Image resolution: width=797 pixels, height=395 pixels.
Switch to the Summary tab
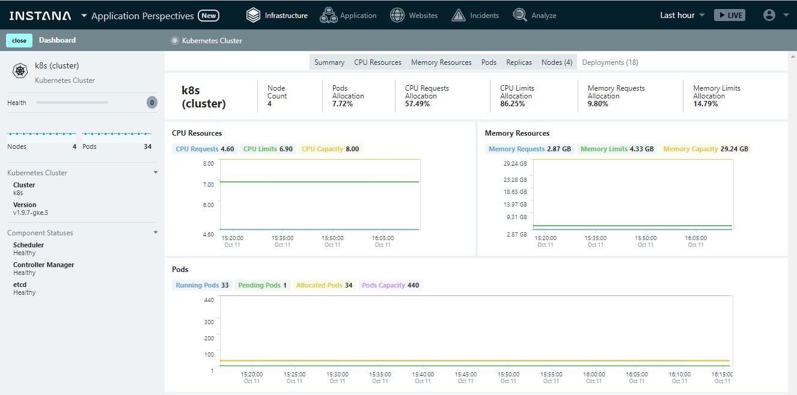(x=329, y=62)
